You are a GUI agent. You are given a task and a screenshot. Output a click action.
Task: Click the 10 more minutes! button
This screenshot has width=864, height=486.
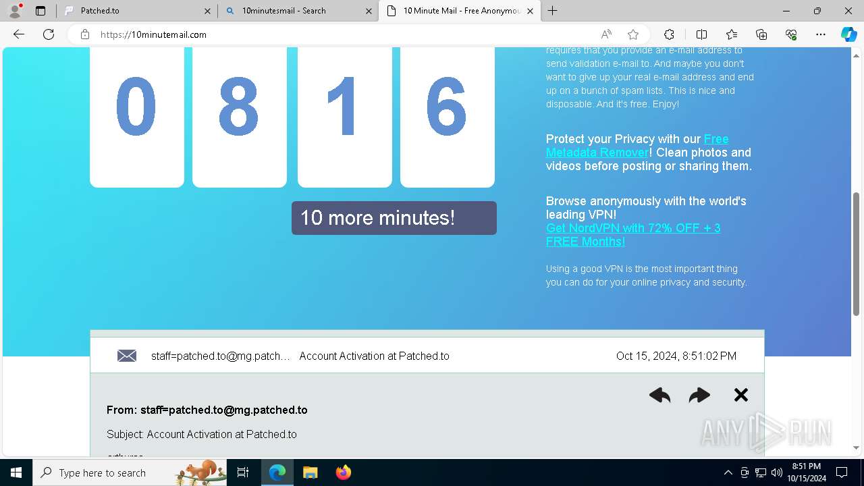(394, 218)
